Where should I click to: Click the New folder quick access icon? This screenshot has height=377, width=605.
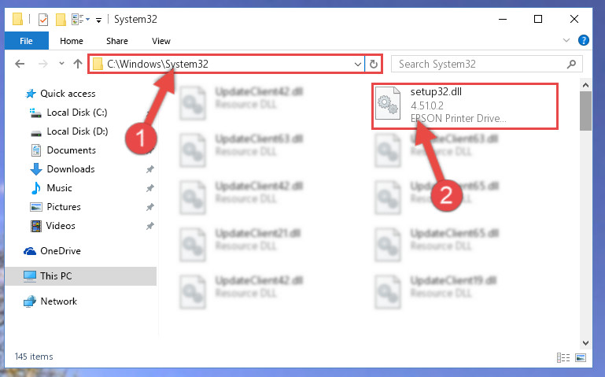coord(61,20)
